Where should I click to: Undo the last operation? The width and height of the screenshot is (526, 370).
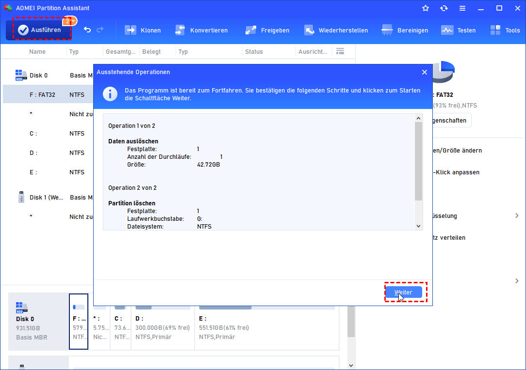87,30
